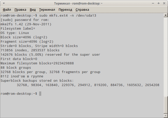Click 'mke2fs 1.42 (29-Nov-2011)' line
168x118 pixels.
point(26,24)
